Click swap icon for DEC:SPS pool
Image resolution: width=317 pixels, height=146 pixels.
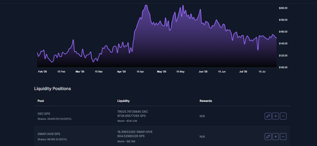coord(268,116)
